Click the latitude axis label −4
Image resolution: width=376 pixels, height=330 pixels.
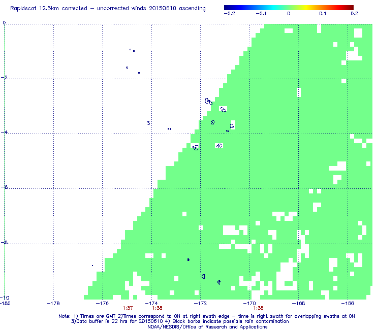coord(4,133)
